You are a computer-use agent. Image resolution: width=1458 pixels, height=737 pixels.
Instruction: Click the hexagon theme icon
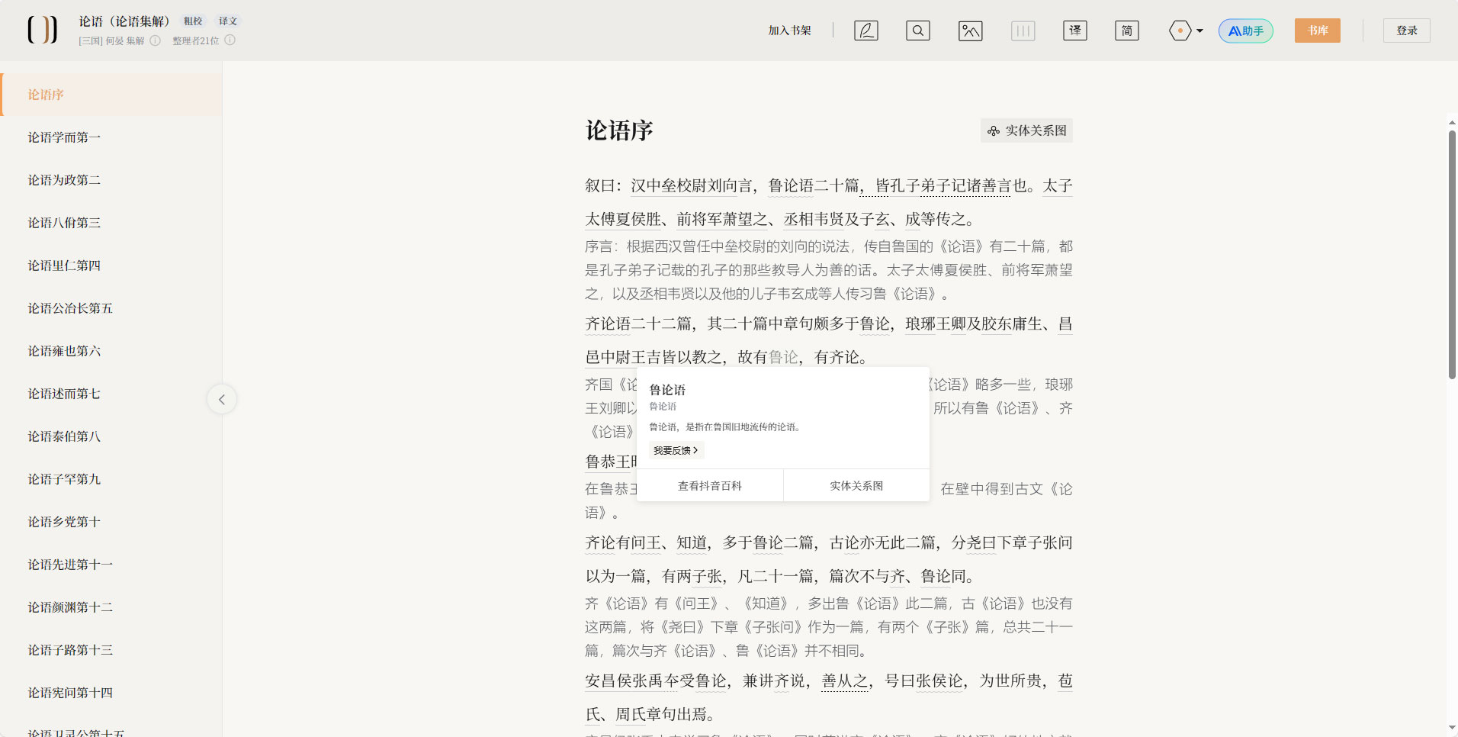pyautogui.click(x=1180, y=31)
